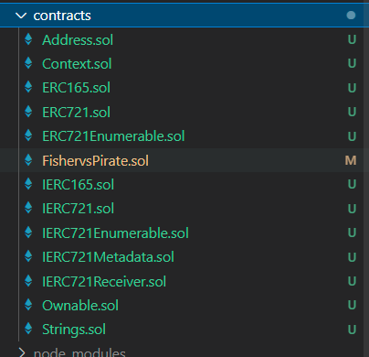Click the file icon beside FishervsPirate.sol

28,160
